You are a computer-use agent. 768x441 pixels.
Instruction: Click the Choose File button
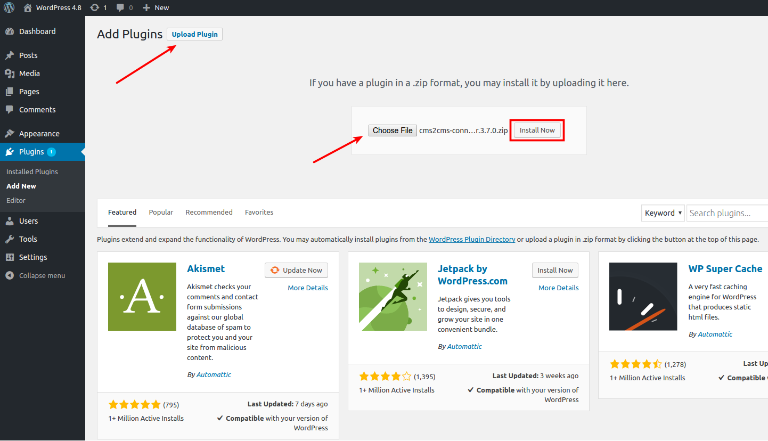pyautogui.click(x=393, y=130)
